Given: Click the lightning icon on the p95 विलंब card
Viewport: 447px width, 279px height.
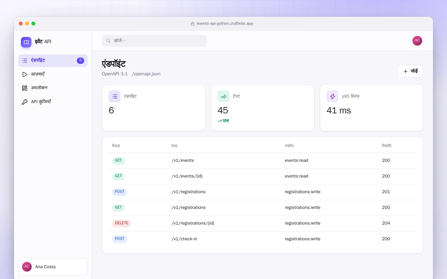Looking at the screenshot, I should point(332,96).
